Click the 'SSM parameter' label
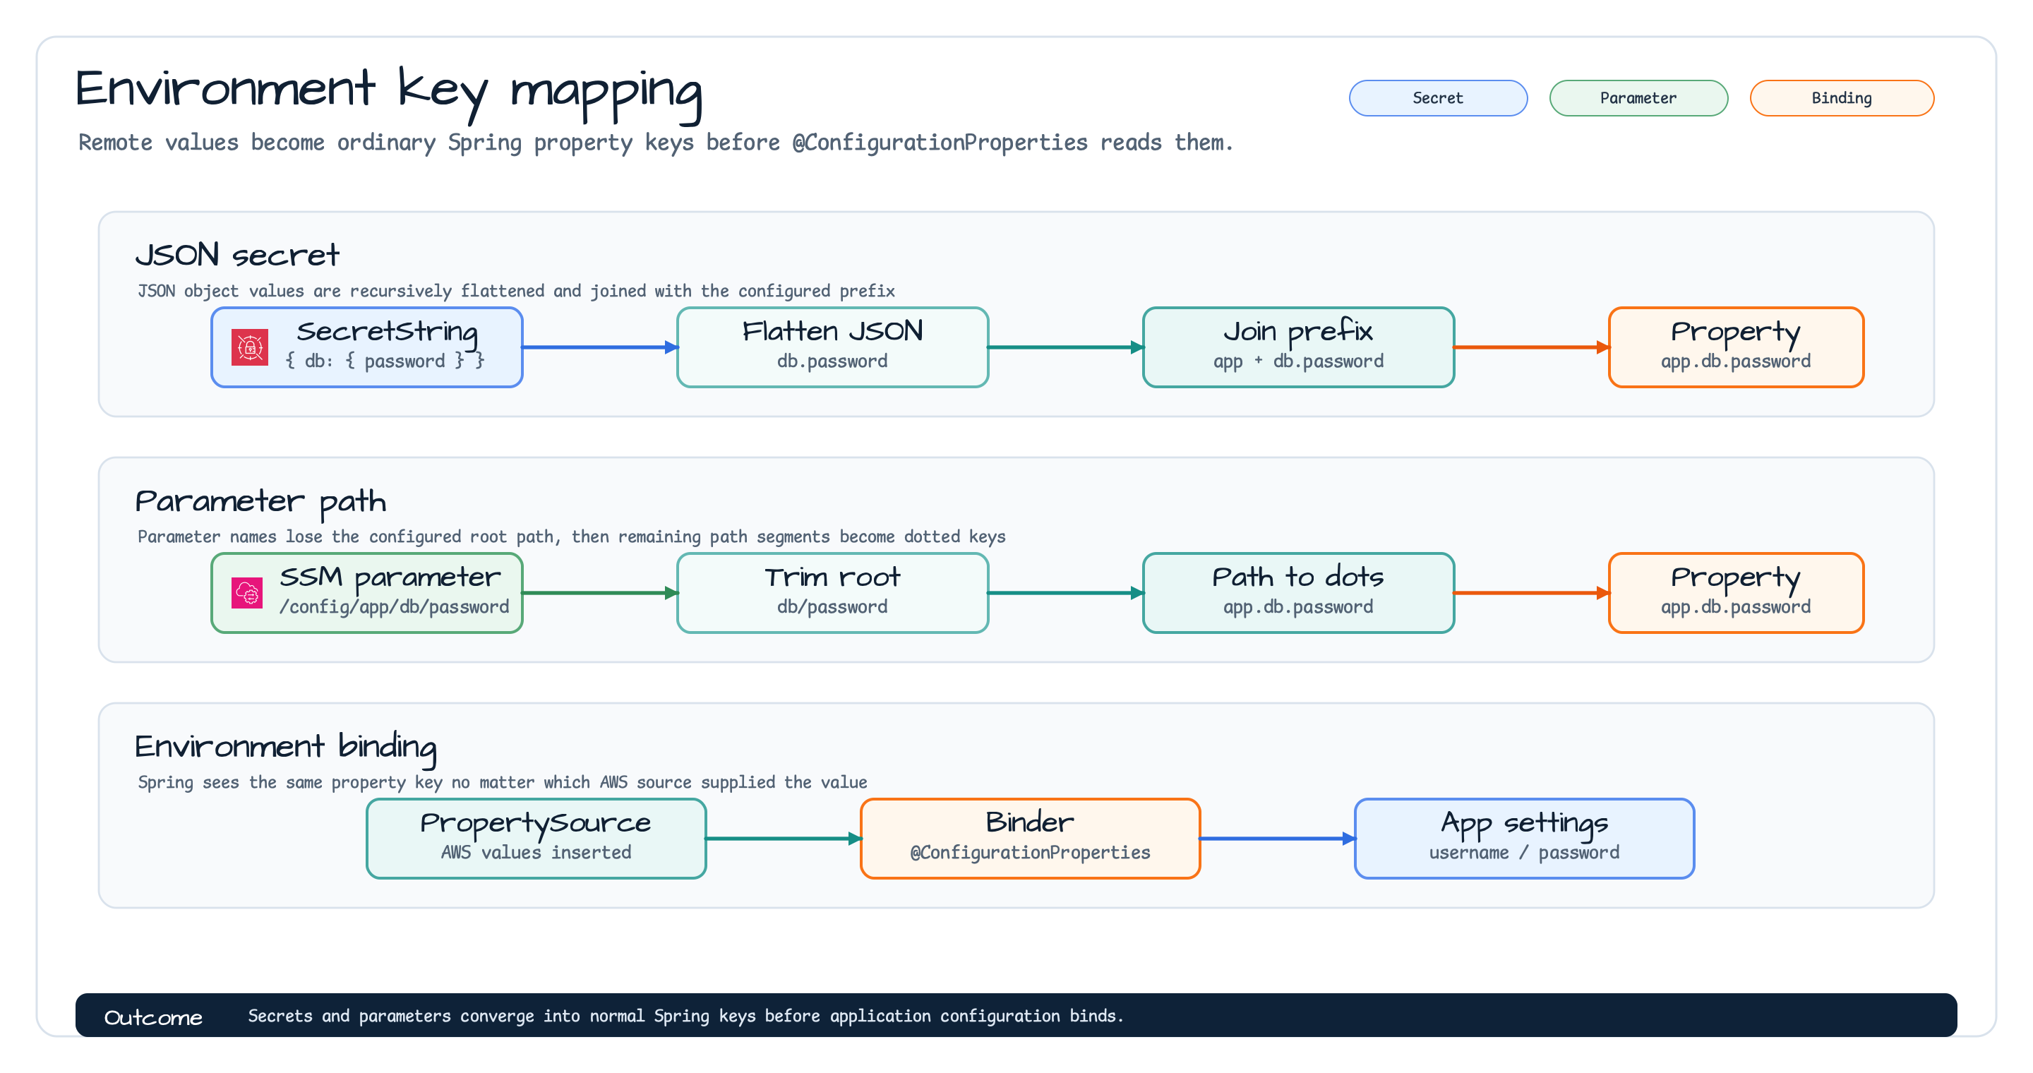Viewport: 2033px width, 1073px height. tap(390, 577)
